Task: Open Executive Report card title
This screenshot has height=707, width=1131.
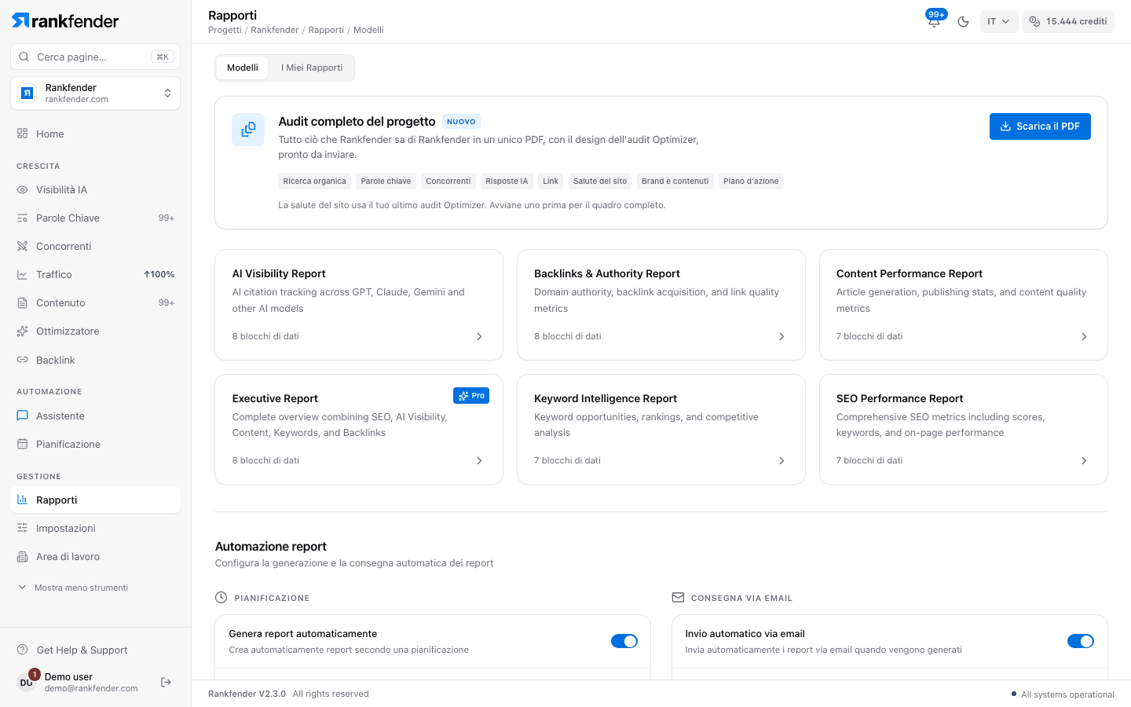Action: point(275,398)
